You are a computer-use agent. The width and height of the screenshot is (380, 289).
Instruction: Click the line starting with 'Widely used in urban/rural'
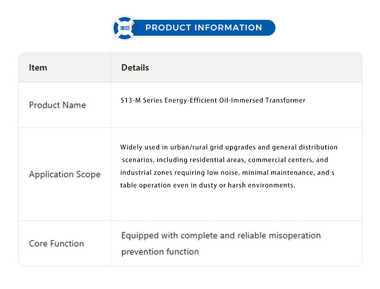(229, 147)
